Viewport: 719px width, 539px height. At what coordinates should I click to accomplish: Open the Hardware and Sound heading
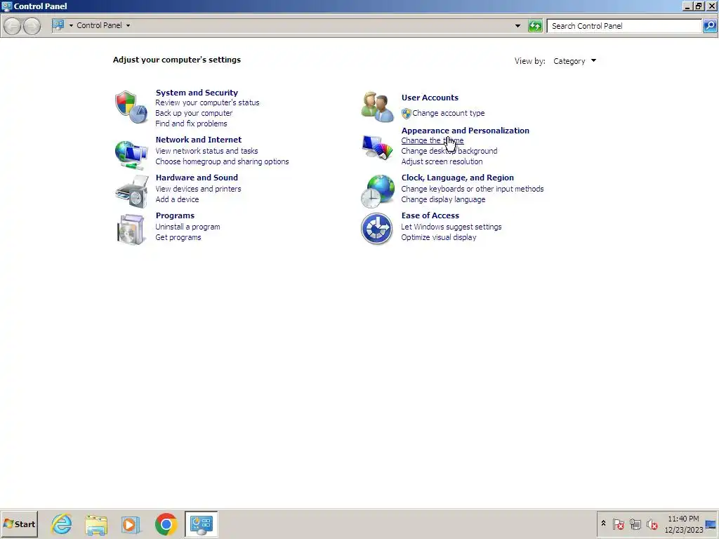197,178
